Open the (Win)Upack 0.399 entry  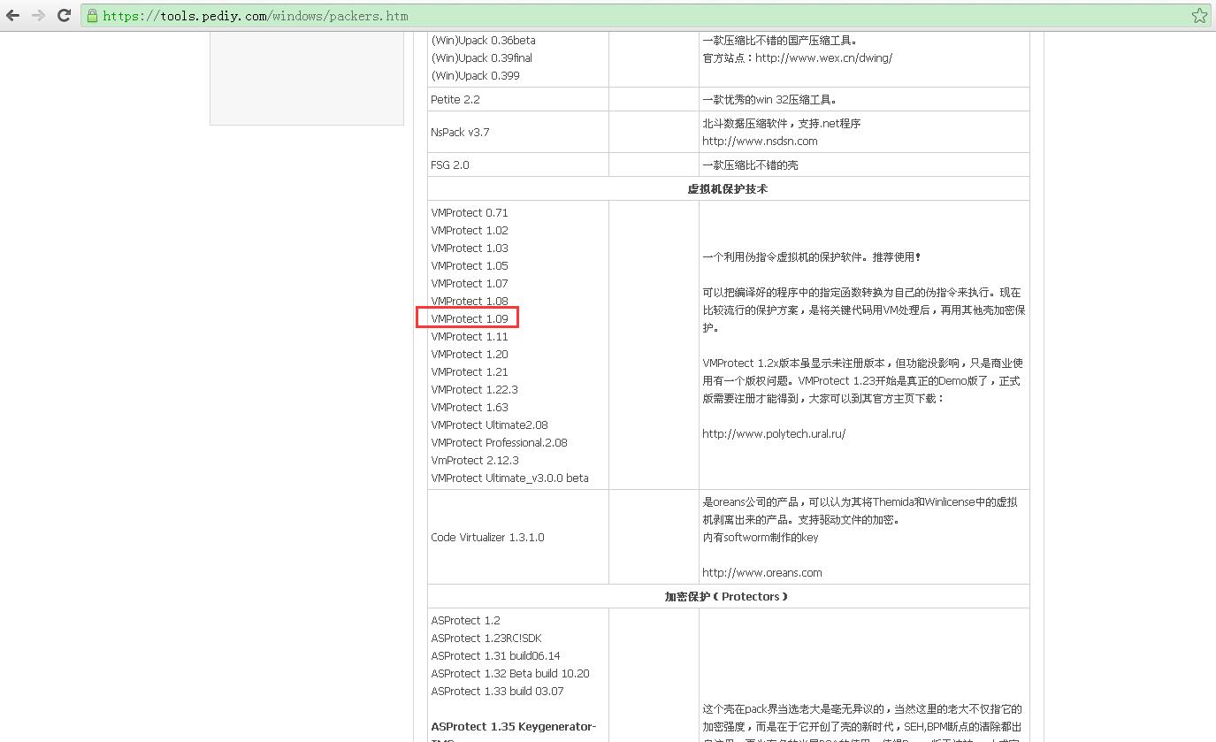point(475,75)
